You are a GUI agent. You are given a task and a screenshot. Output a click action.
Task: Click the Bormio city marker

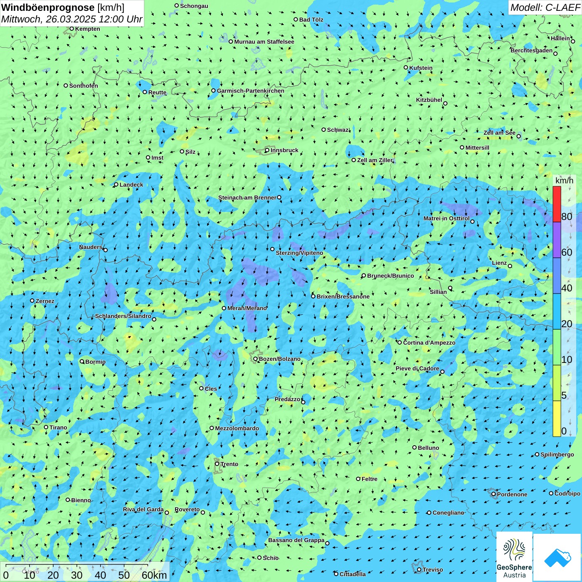(82, 362)
